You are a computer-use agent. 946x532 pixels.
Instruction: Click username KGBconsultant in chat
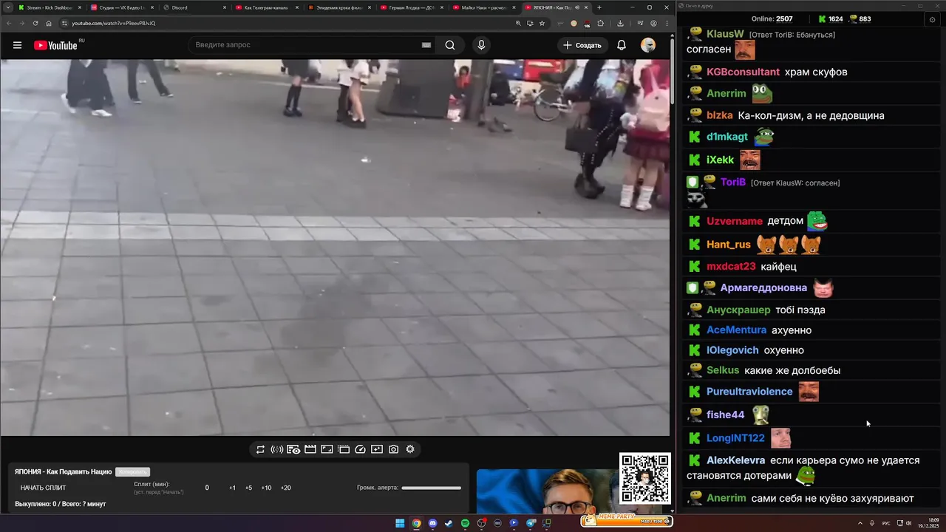743,72
